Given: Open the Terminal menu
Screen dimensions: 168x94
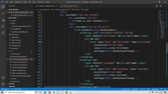Looking at the screenshot, I should [41, 2].
